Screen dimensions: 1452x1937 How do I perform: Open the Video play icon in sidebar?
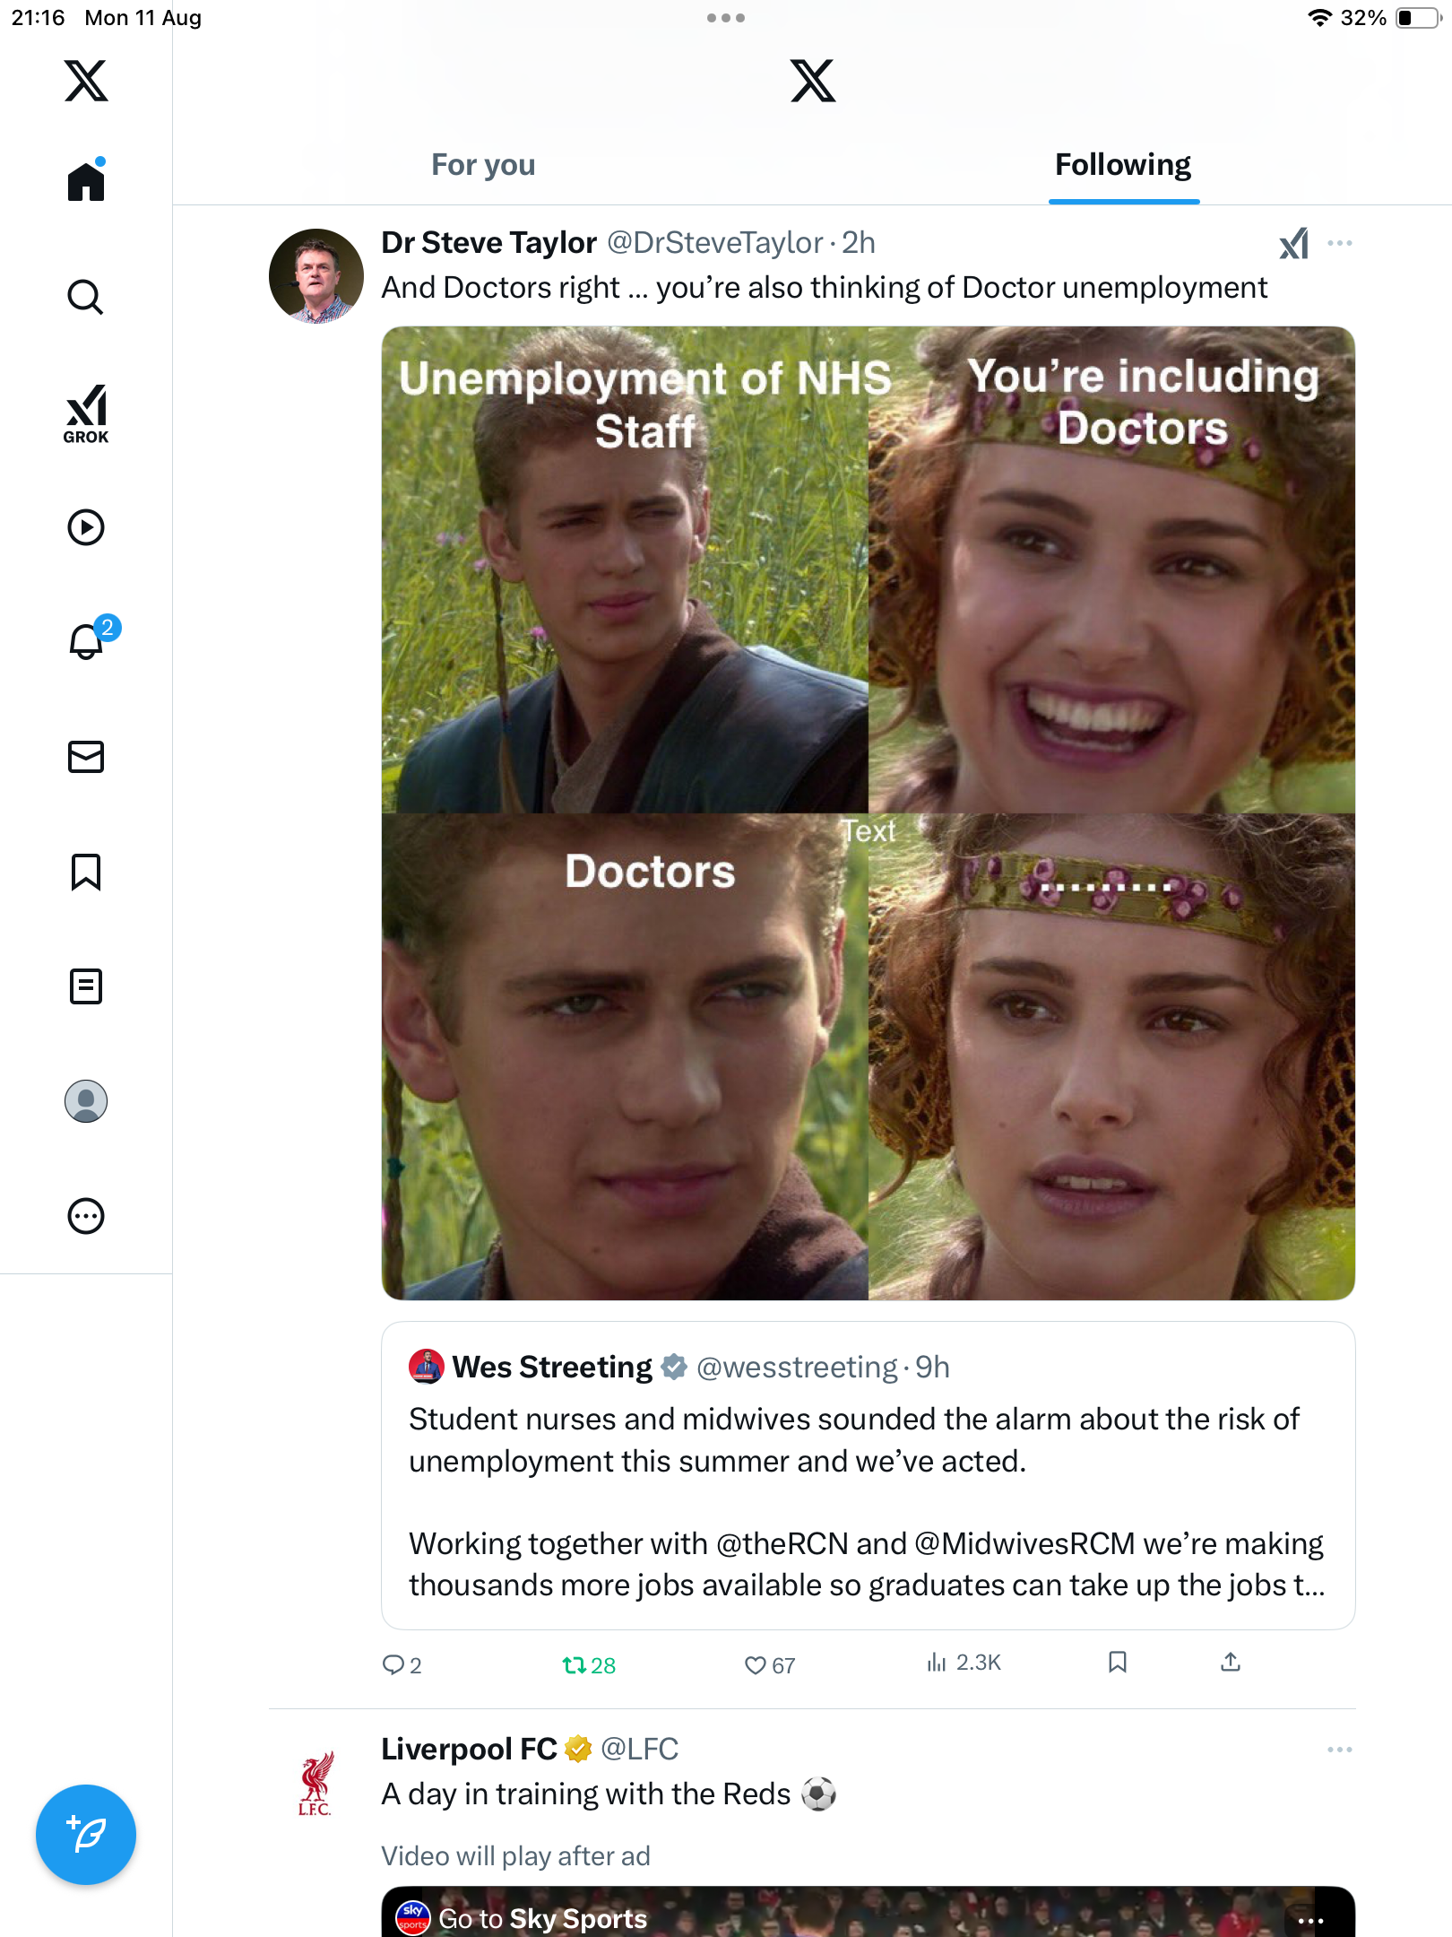click(x=86, y=527)
